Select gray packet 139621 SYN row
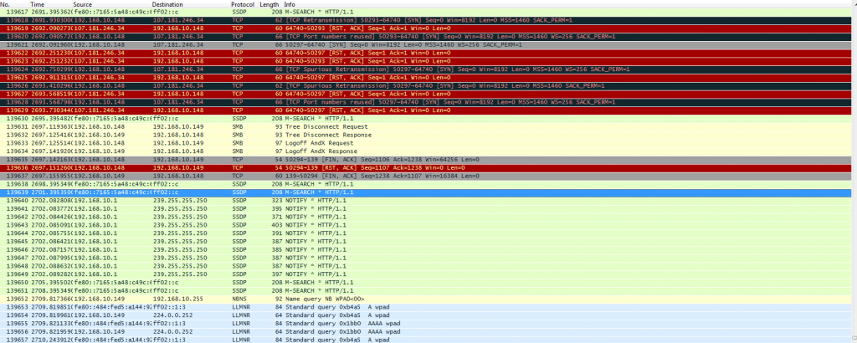The height and width of the screenshot is (343, 857). (335, 45)
